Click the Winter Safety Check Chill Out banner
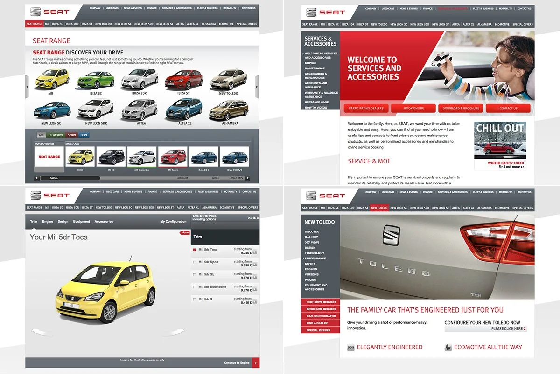The image size is (560, 374). coord(500,146)
